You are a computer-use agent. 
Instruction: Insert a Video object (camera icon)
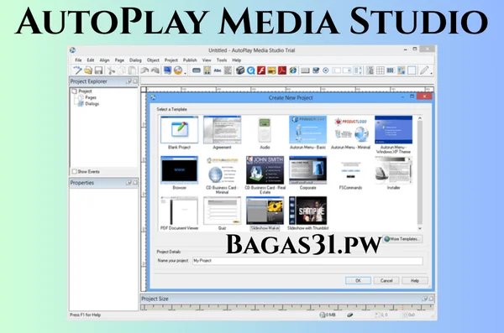click(240, 70)
